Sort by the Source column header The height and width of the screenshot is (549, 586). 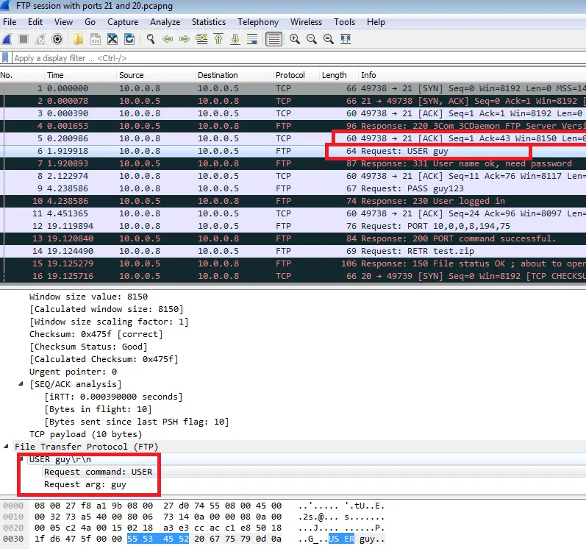[155, 75]
